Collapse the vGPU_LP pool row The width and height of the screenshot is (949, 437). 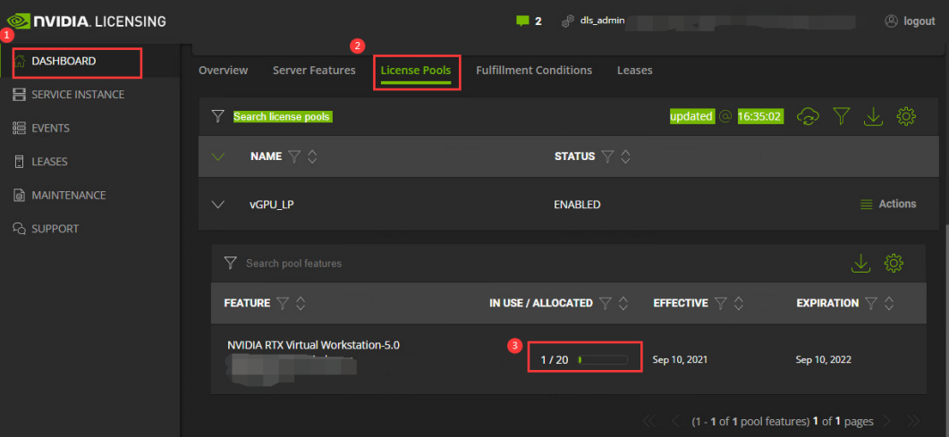[218, 205]
